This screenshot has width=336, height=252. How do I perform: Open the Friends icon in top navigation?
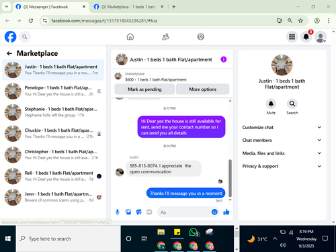coord(165,37)
